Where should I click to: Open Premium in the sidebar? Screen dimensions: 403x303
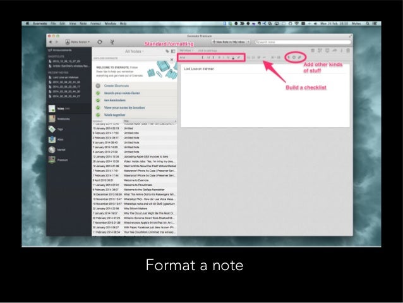click(x=69, y=160)
